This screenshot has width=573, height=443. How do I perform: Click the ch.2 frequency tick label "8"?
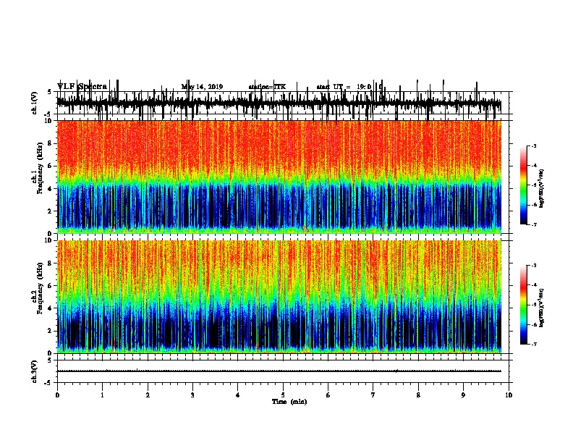tap(51, 263)
